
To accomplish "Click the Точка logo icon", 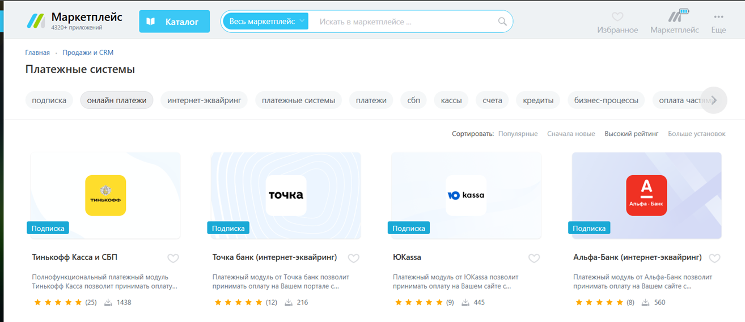I will [286, 195].
